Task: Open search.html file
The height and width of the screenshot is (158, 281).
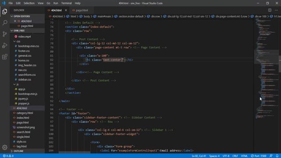Action: (x=27, y=132)
